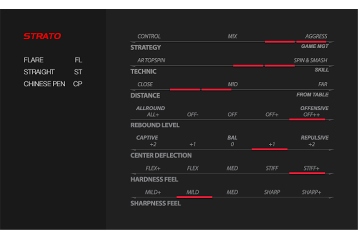Choose the CHINESE PEN handle option
Screen dimensions: 358x239
pyautogui.click(x=45, y=84)
